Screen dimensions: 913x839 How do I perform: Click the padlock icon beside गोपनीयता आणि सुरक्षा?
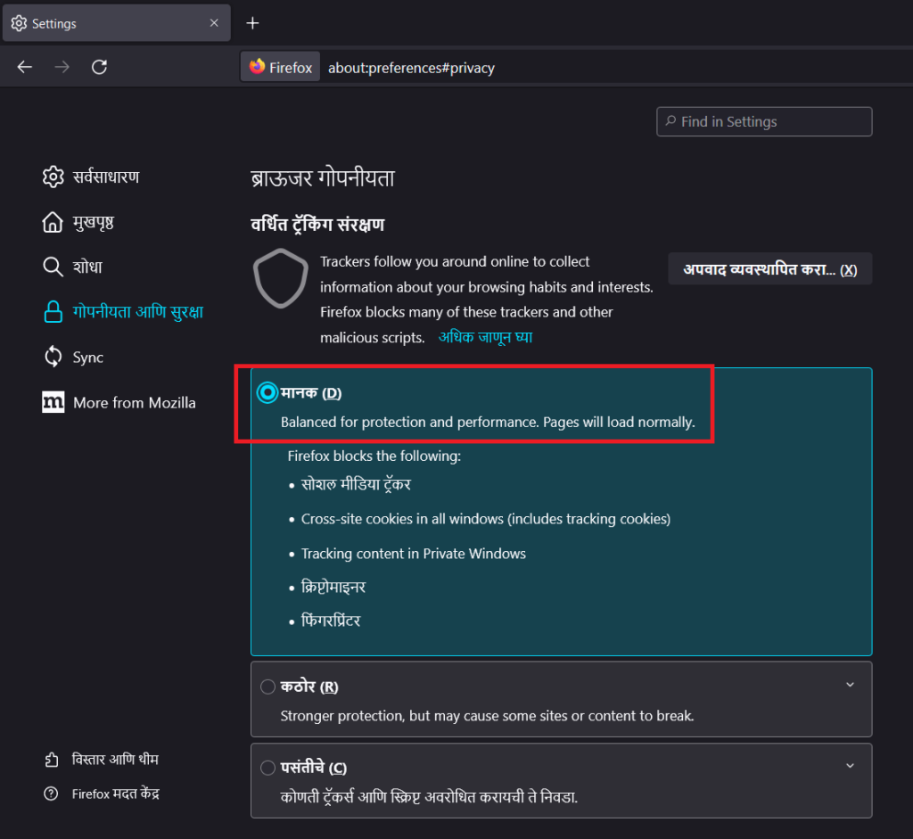[53, 311]
